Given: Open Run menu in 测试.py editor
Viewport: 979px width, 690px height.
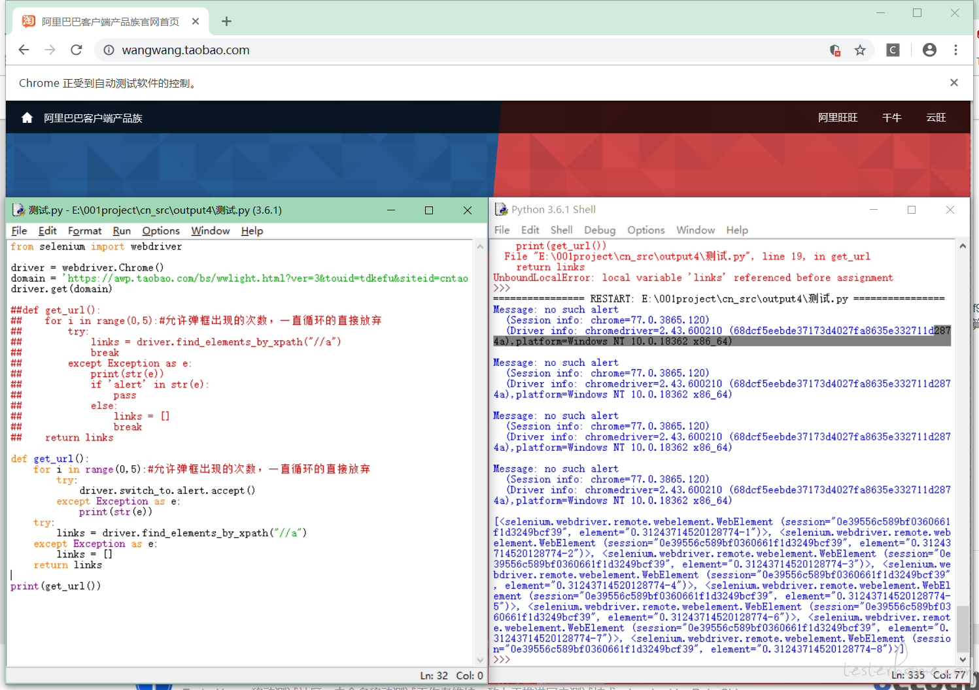Looking at the screenshot, I should click(x=122, y=231).
